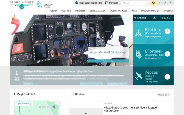The image size is (184, 115).
Task: Click the news date 2025.05.28
Action: [108, 103]
